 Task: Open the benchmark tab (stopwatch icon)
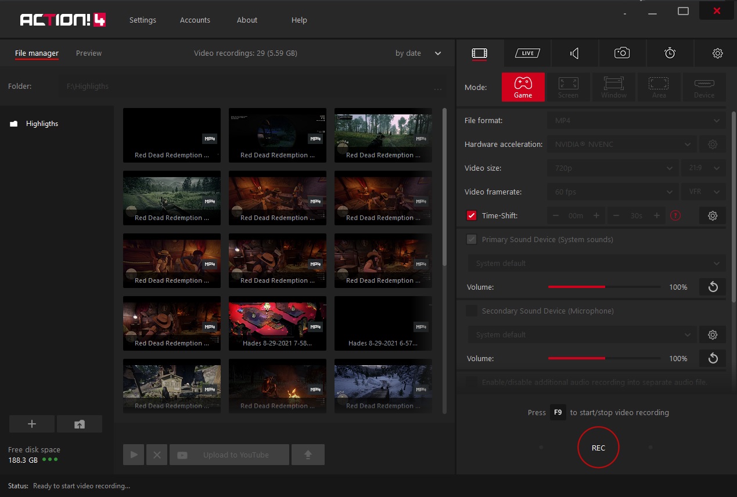coord(670,53)
